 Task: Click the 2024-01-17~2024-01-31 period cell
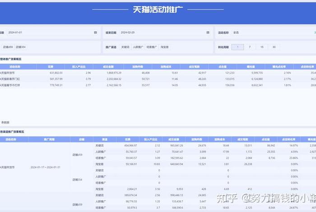coord(45,167)
